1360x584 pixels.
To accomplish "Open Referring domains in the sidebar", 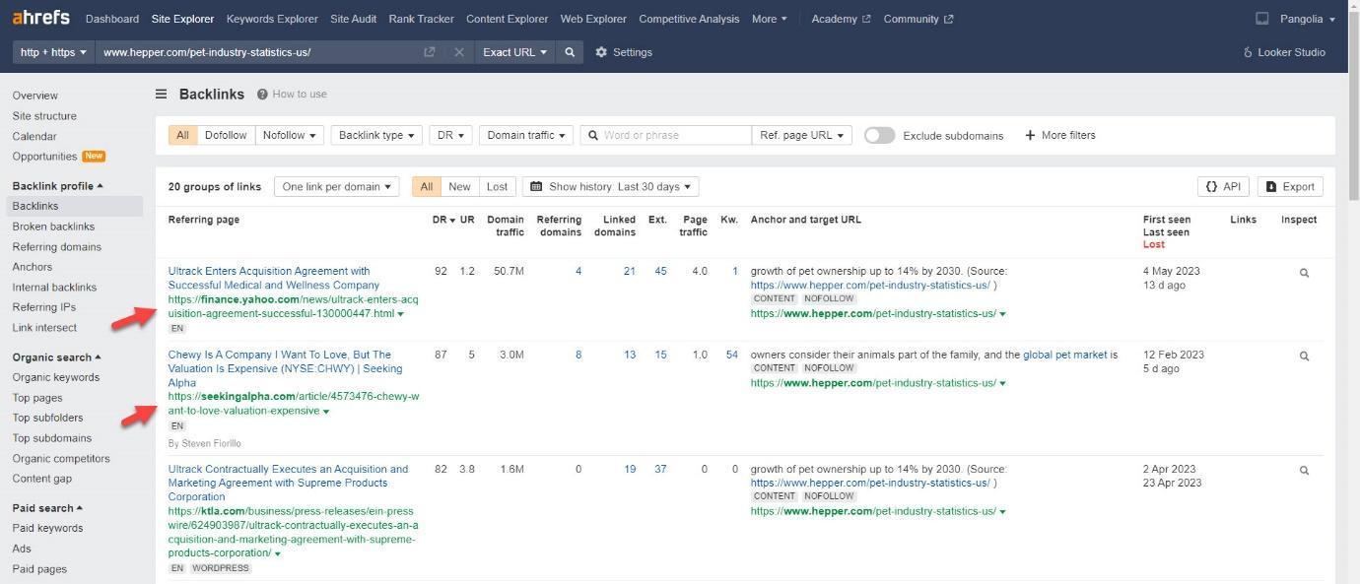I will click(x=57, y=247).
